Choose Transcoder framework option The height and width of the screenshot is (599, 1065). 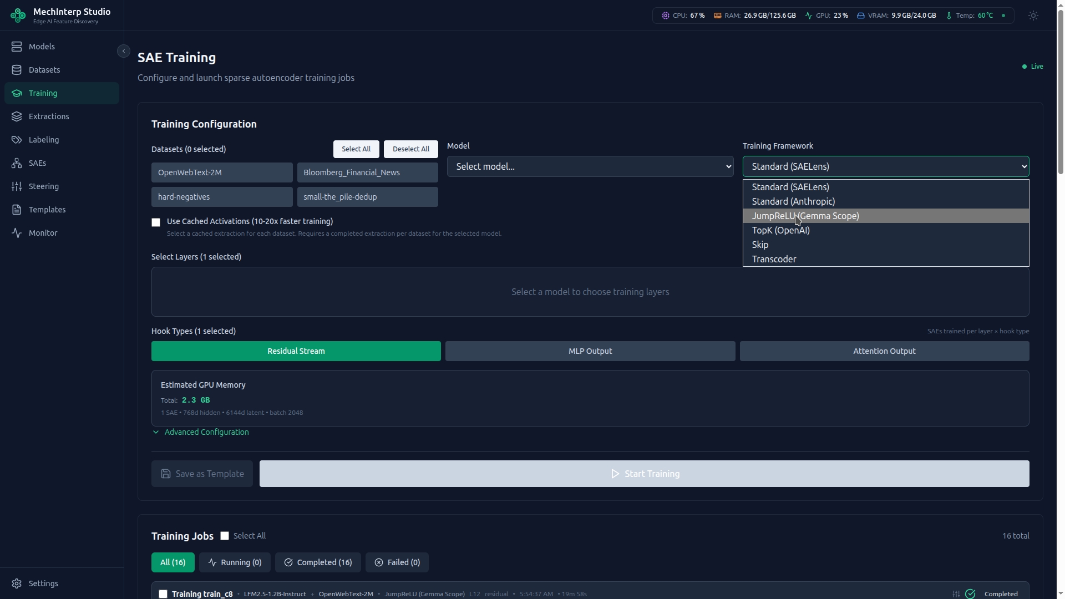pos(886,259)
